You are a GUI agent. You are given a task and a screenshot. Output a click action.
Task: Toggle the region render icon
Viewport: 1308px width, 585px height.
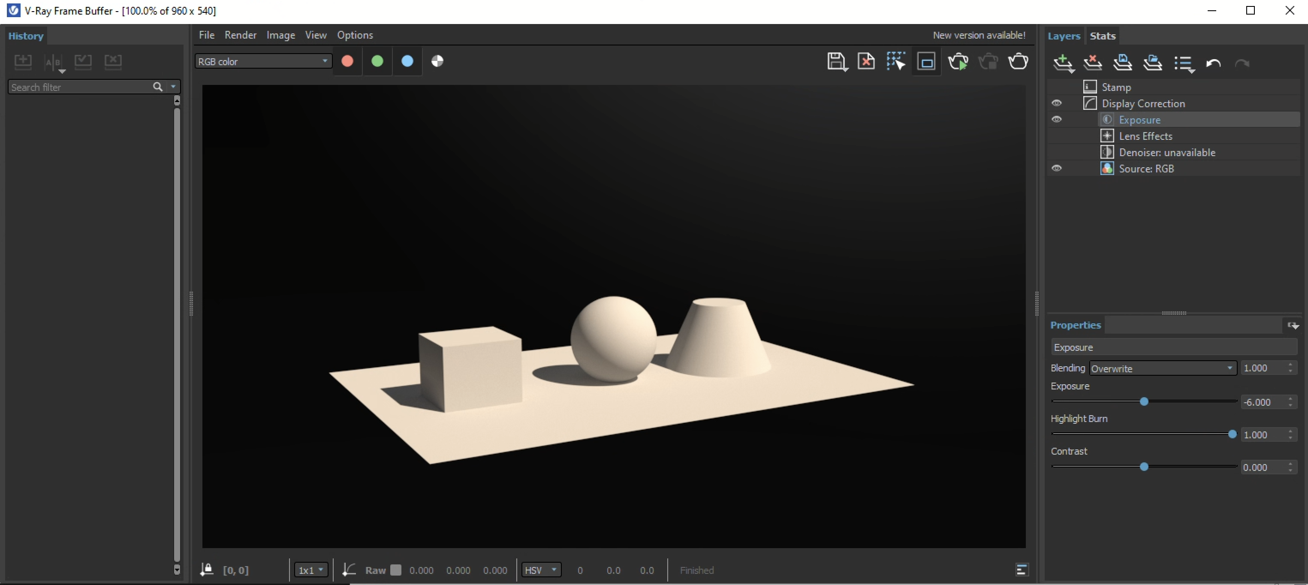coord(927,62)
